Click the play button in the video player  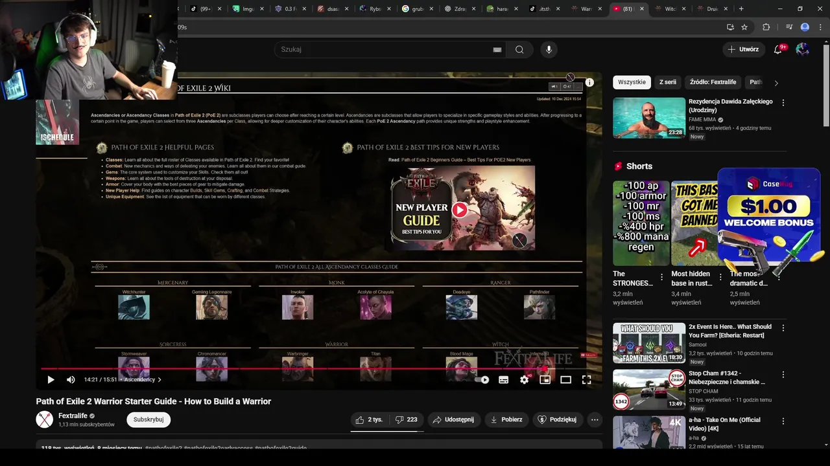51,380
